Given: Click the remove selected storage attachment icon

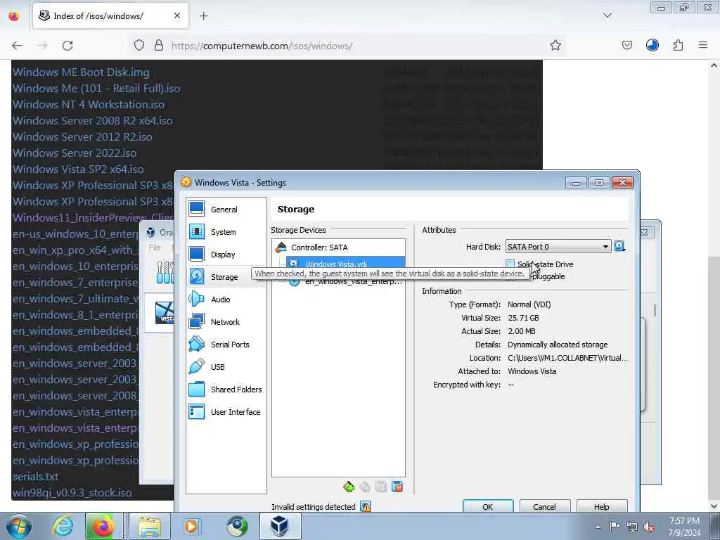Looking at the screenshot, I should coord(397,487).
